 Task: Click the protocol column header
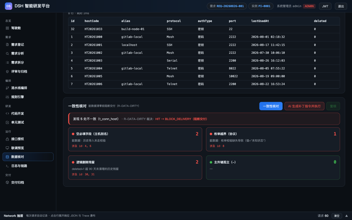[174, 21]
